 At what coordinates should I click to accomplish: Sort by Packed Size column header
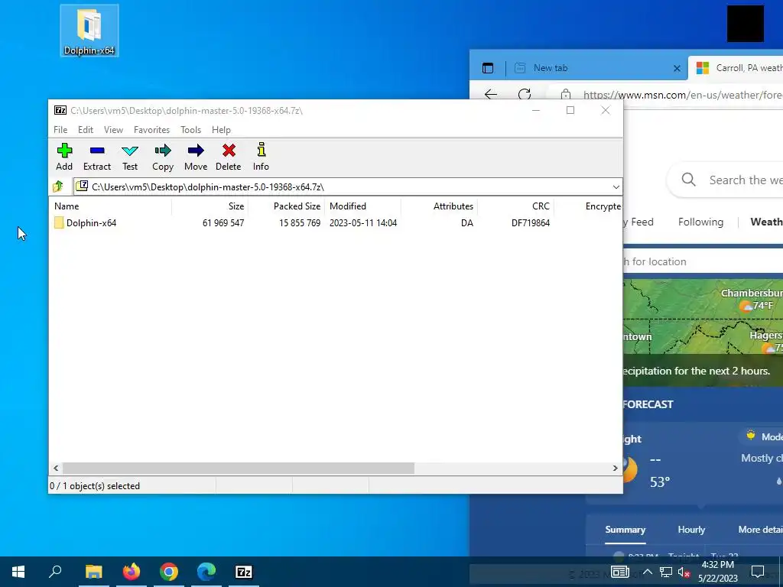pyautogui.click(x=286, y=206)
